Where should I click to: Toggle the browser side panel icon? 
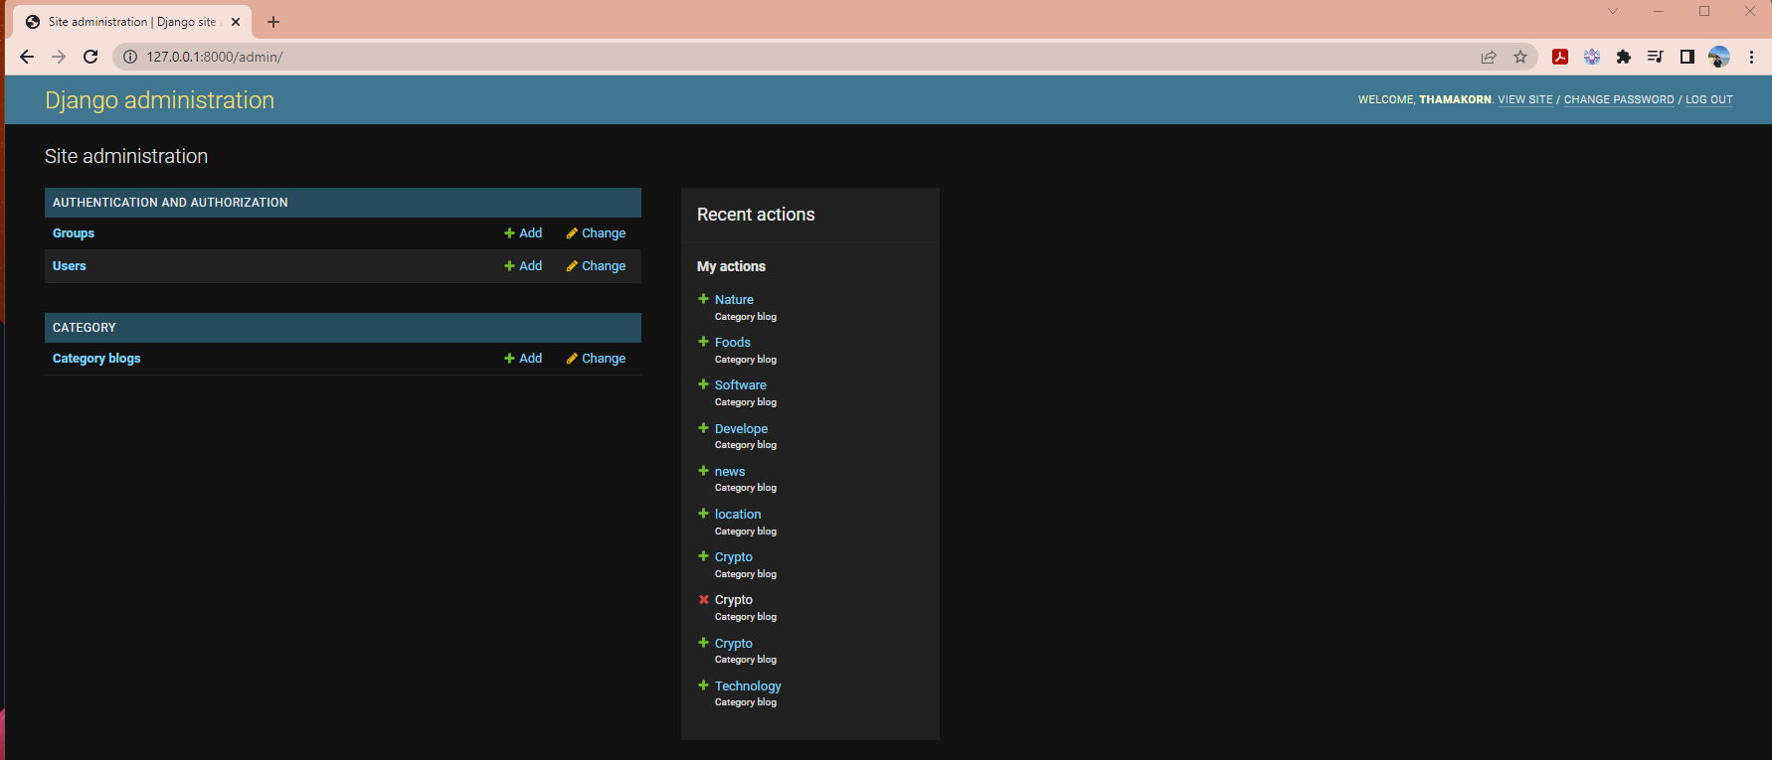(1687, 57)
